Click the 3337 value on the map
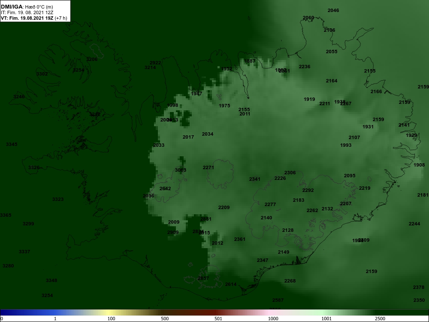 (24, 251)
